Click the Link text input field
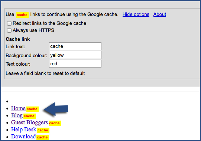 point(75,46)
